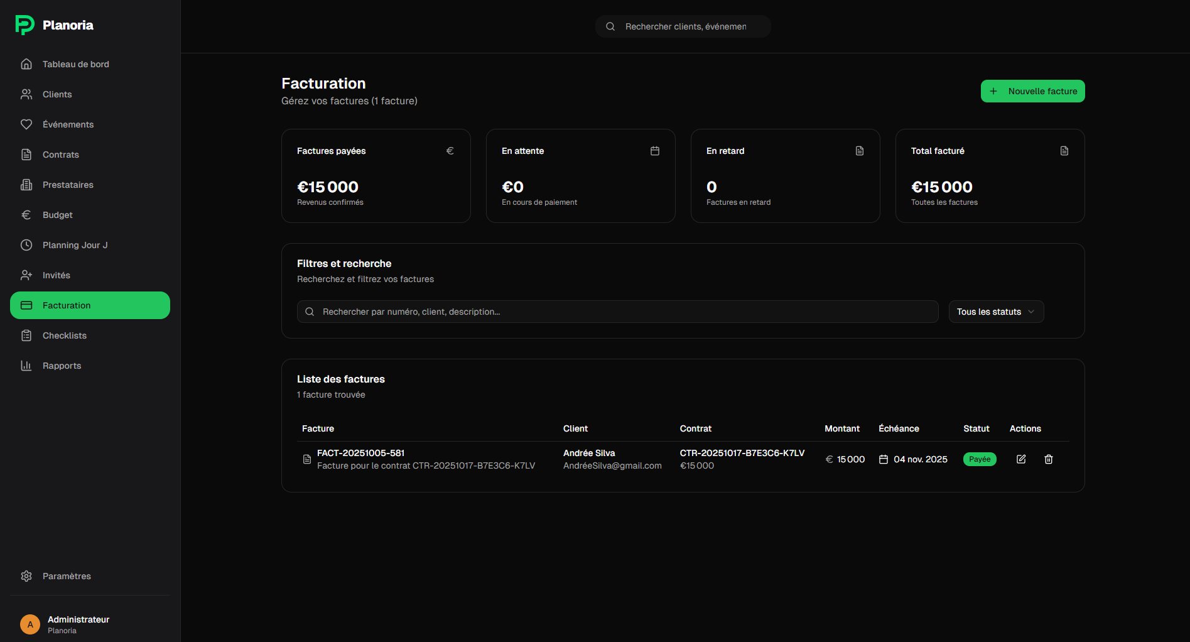
Task: Expand status filter chevron arrow
Action: coord(1031,312)
